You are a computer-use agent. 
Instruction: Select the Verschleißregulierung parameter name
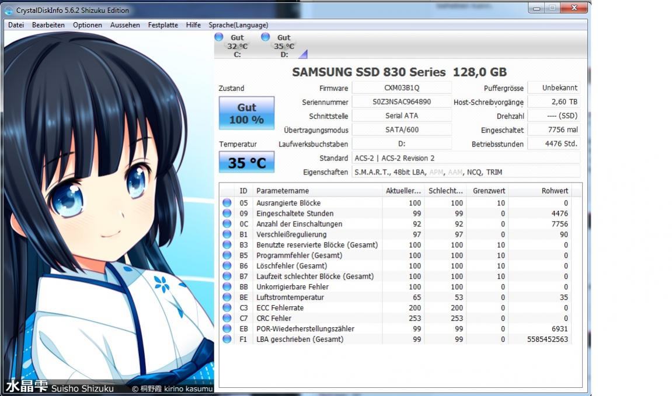pos(291,234)
